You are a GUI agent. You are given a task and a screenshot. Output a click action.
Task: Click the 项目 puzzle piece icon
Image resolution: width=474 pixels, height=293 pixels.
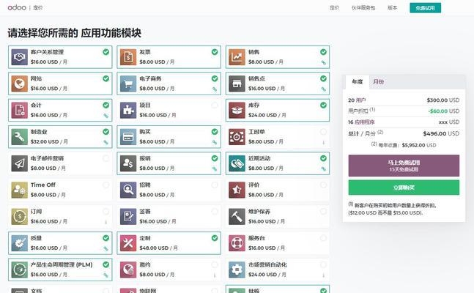coord(128,110)
